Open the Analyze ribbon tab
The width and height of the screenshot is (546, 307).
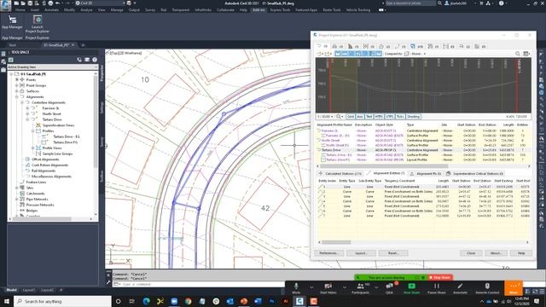[x=86, y=10]
